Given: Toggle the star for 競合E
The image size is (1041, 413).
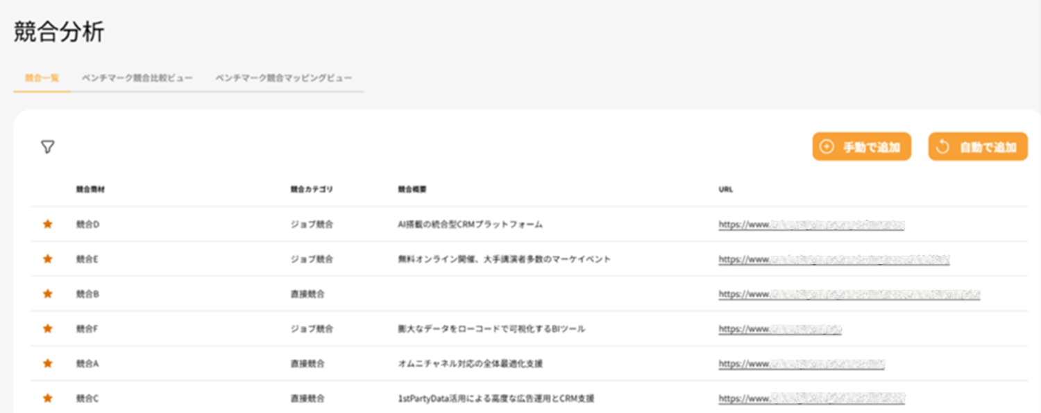Looking at the screenshot, I should pos(48,258).
